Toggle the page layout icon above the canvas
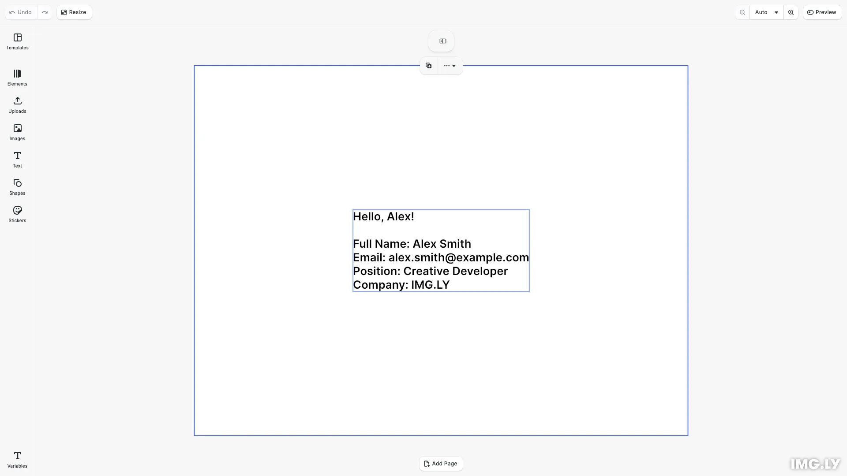The width and height of the screenshot is (847, 476). (x=442, y=41)
